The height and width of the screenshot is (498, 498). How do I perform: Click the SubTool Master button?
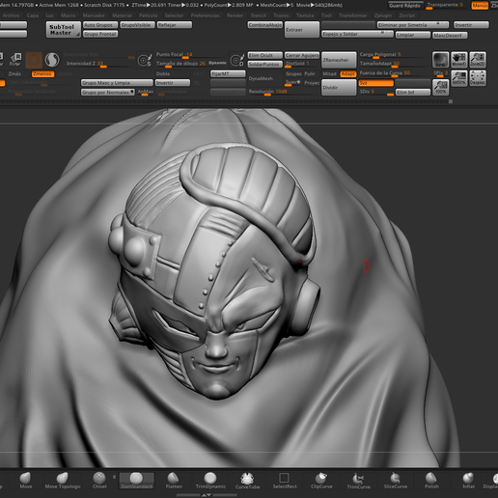[x=63, y=30]
